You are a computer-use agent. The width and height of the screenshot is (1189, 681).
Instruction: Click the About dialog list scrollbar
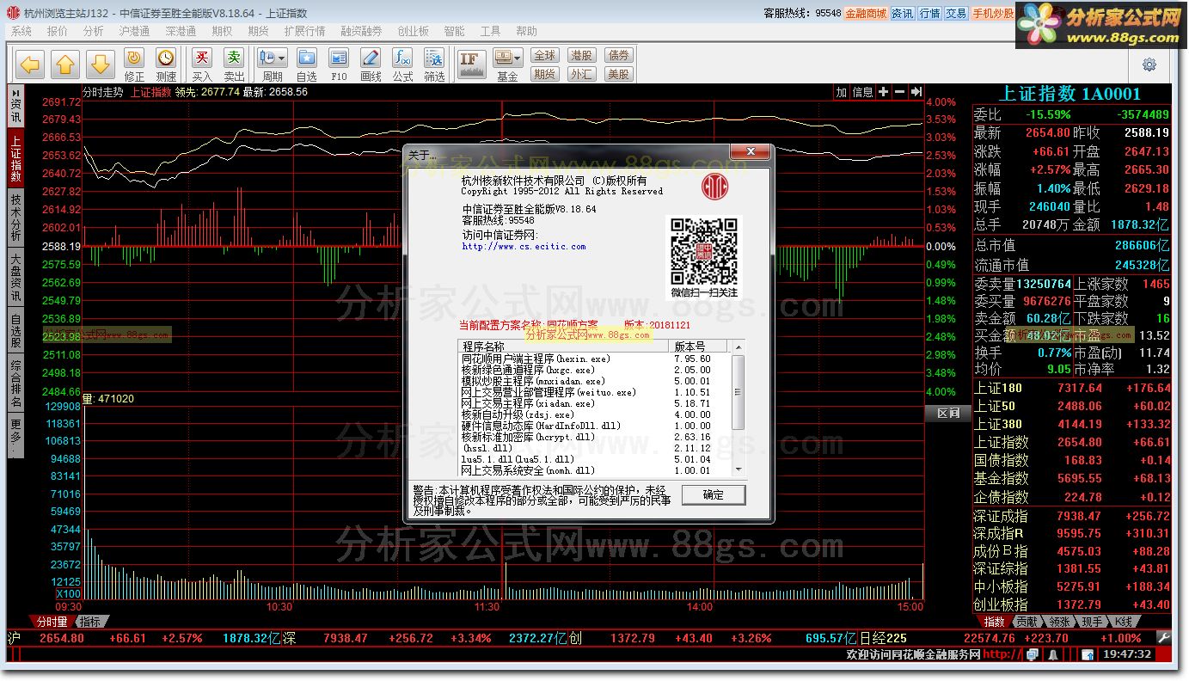737,408
